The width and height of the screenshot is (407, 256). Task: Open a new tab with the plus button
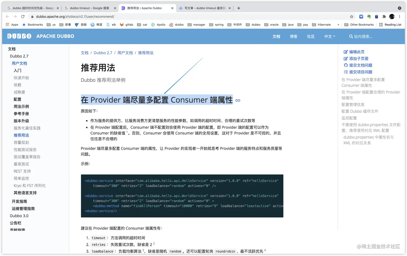tap(239, 8)
